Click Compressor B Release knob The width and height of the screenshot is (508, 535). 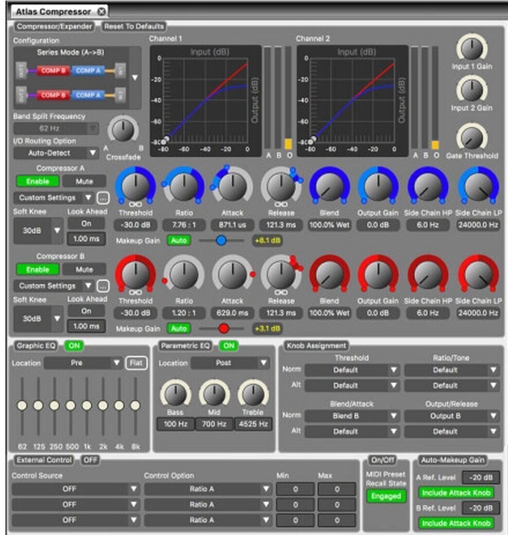(x=281, y=273)
